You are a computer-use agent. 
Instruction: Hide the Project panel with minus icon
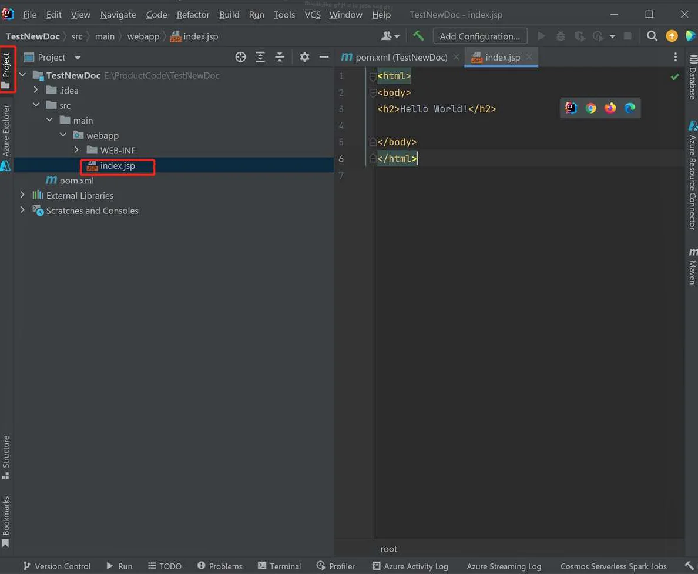click(324, 57)
